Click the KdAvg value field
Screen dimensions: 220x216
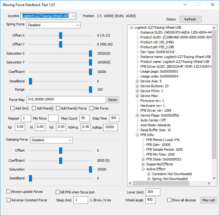tap(86, 127)
